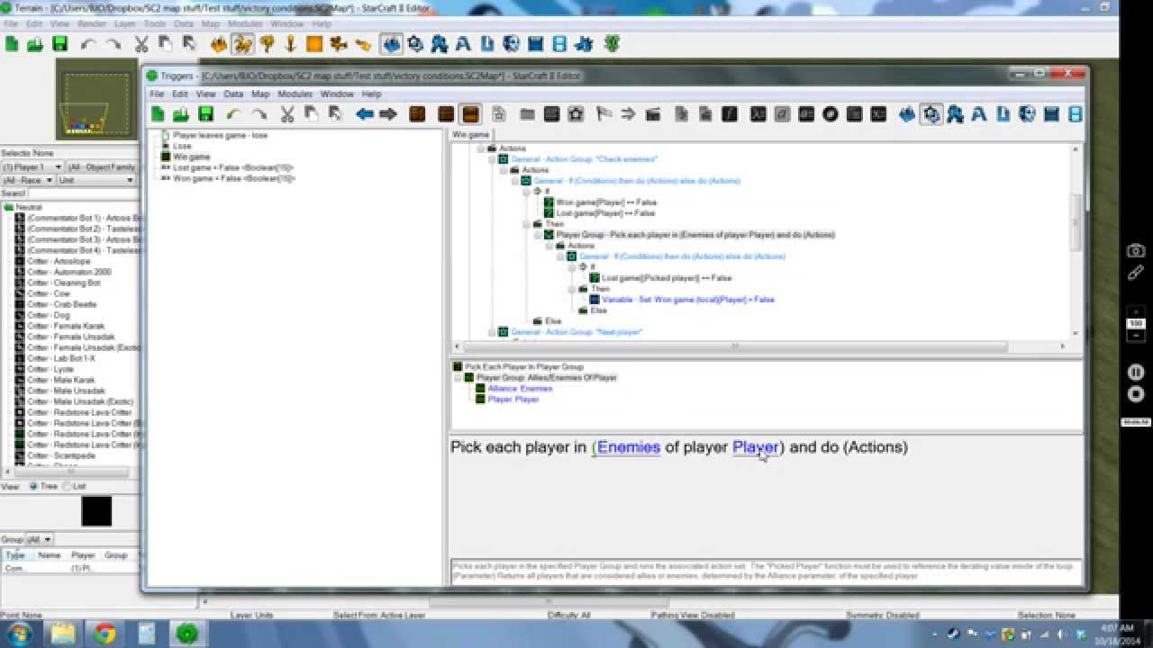The height and width of the screenshot is (648, 1153).
Task: Click New icon in Triggers window toolbar
Action: coord(158,114)
